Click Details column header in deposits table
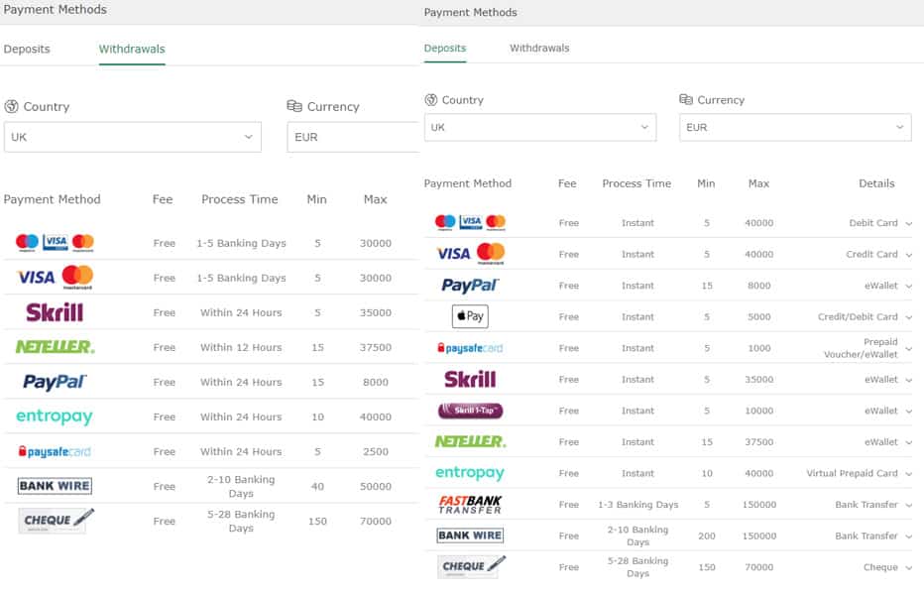Screen dimensions: 924x595 coord(876,183)
